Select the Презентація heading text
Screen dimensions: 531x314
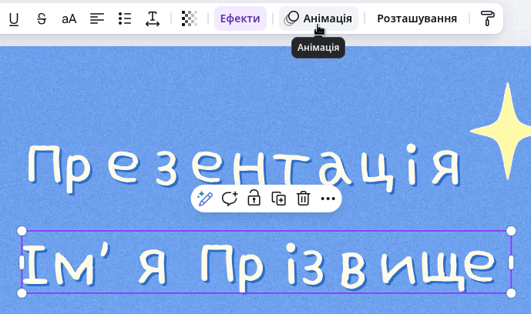click(244, 169)
